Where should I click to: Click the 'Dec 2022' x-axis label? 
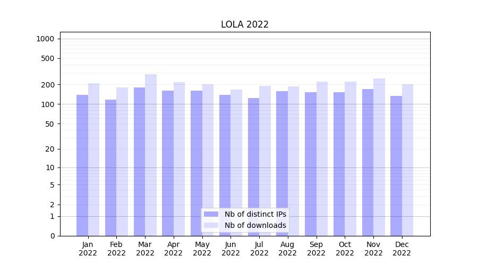pyautogui.click(x=402, y=249)
